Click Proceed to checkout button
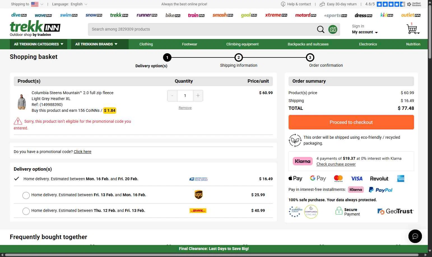This screenshot has width=432, height=257. (351, 122)
